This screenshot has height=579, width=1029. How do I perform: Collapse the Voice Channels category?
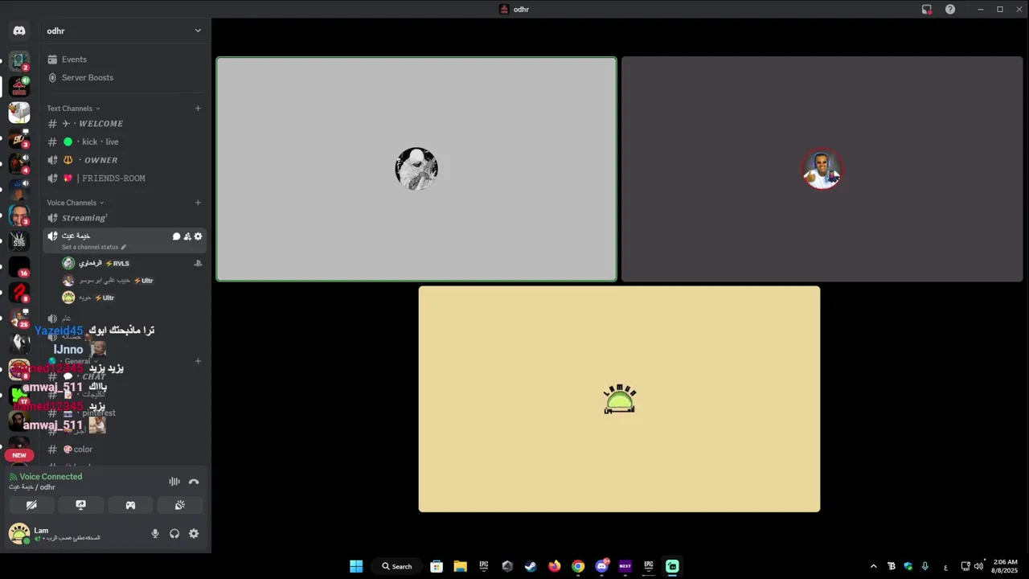pos(75,203)
